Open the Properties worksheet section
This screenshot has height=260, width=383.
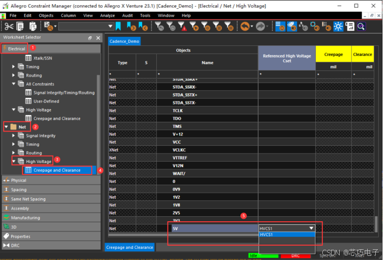pyautogui.click(x=51, y=236)
